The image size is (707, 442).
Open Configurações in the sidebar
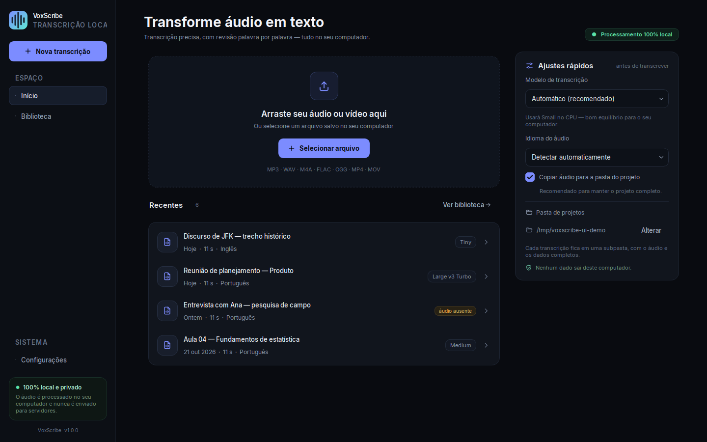[x=58, y=360]
